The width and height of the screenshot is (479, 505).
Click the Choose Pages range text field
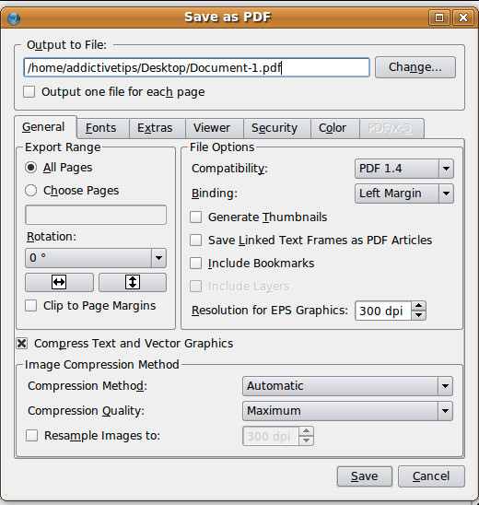tap(96, 215)
